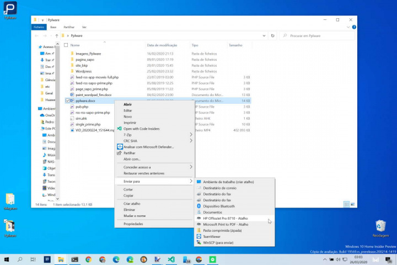Click Pasta comprimida (zipada) option
This screenshot has height=265, width=397.
pos(223,230)
